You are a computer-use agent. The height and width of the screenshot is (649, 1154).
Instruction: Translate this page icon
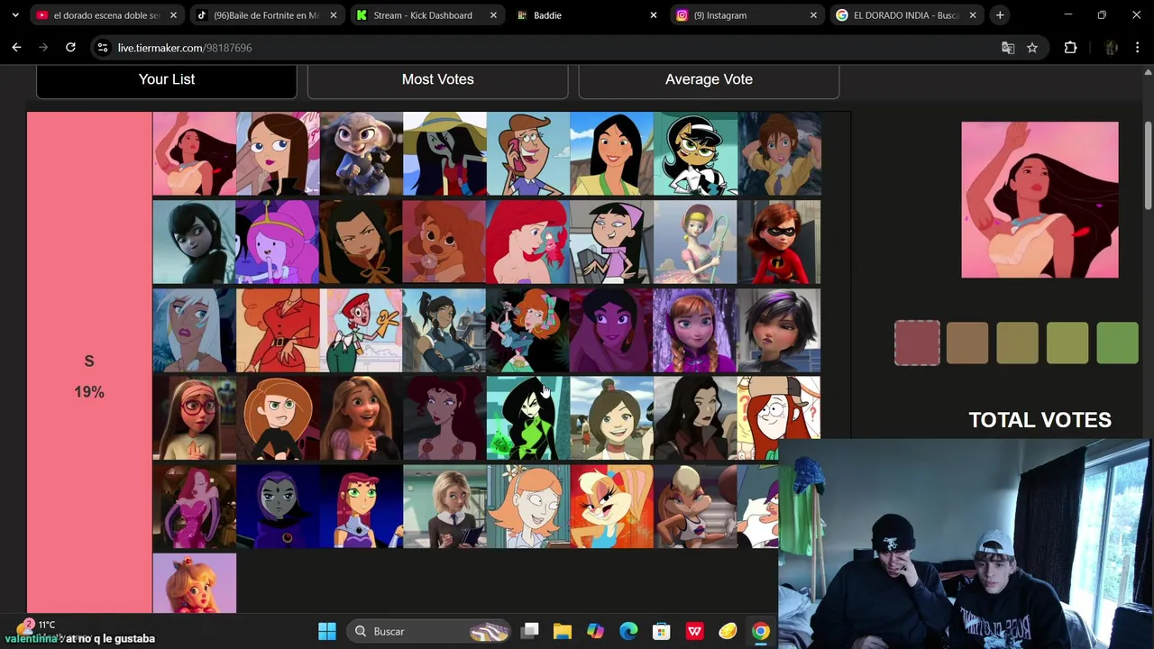(1008, 48)
